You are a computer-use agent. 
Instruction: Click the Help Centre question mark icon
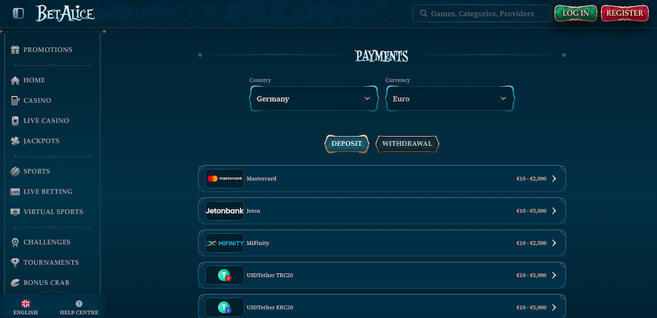(x=79, y=303)
